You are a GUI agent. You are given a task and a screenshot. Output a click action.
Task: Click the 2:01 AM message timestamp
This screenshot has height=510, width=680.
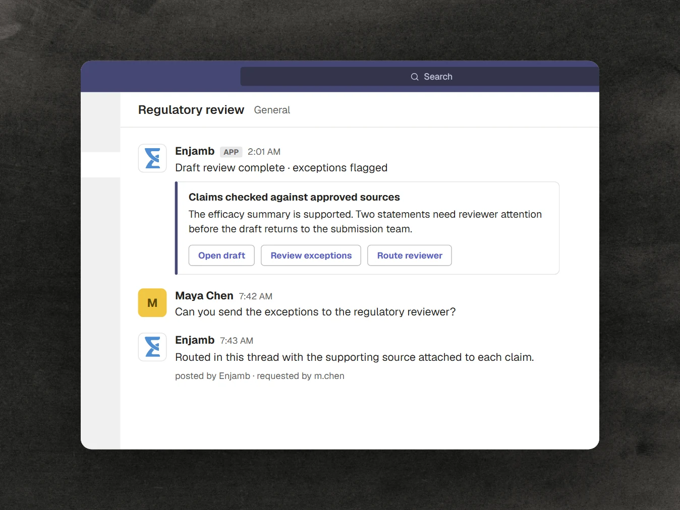(x=264, y=152)
